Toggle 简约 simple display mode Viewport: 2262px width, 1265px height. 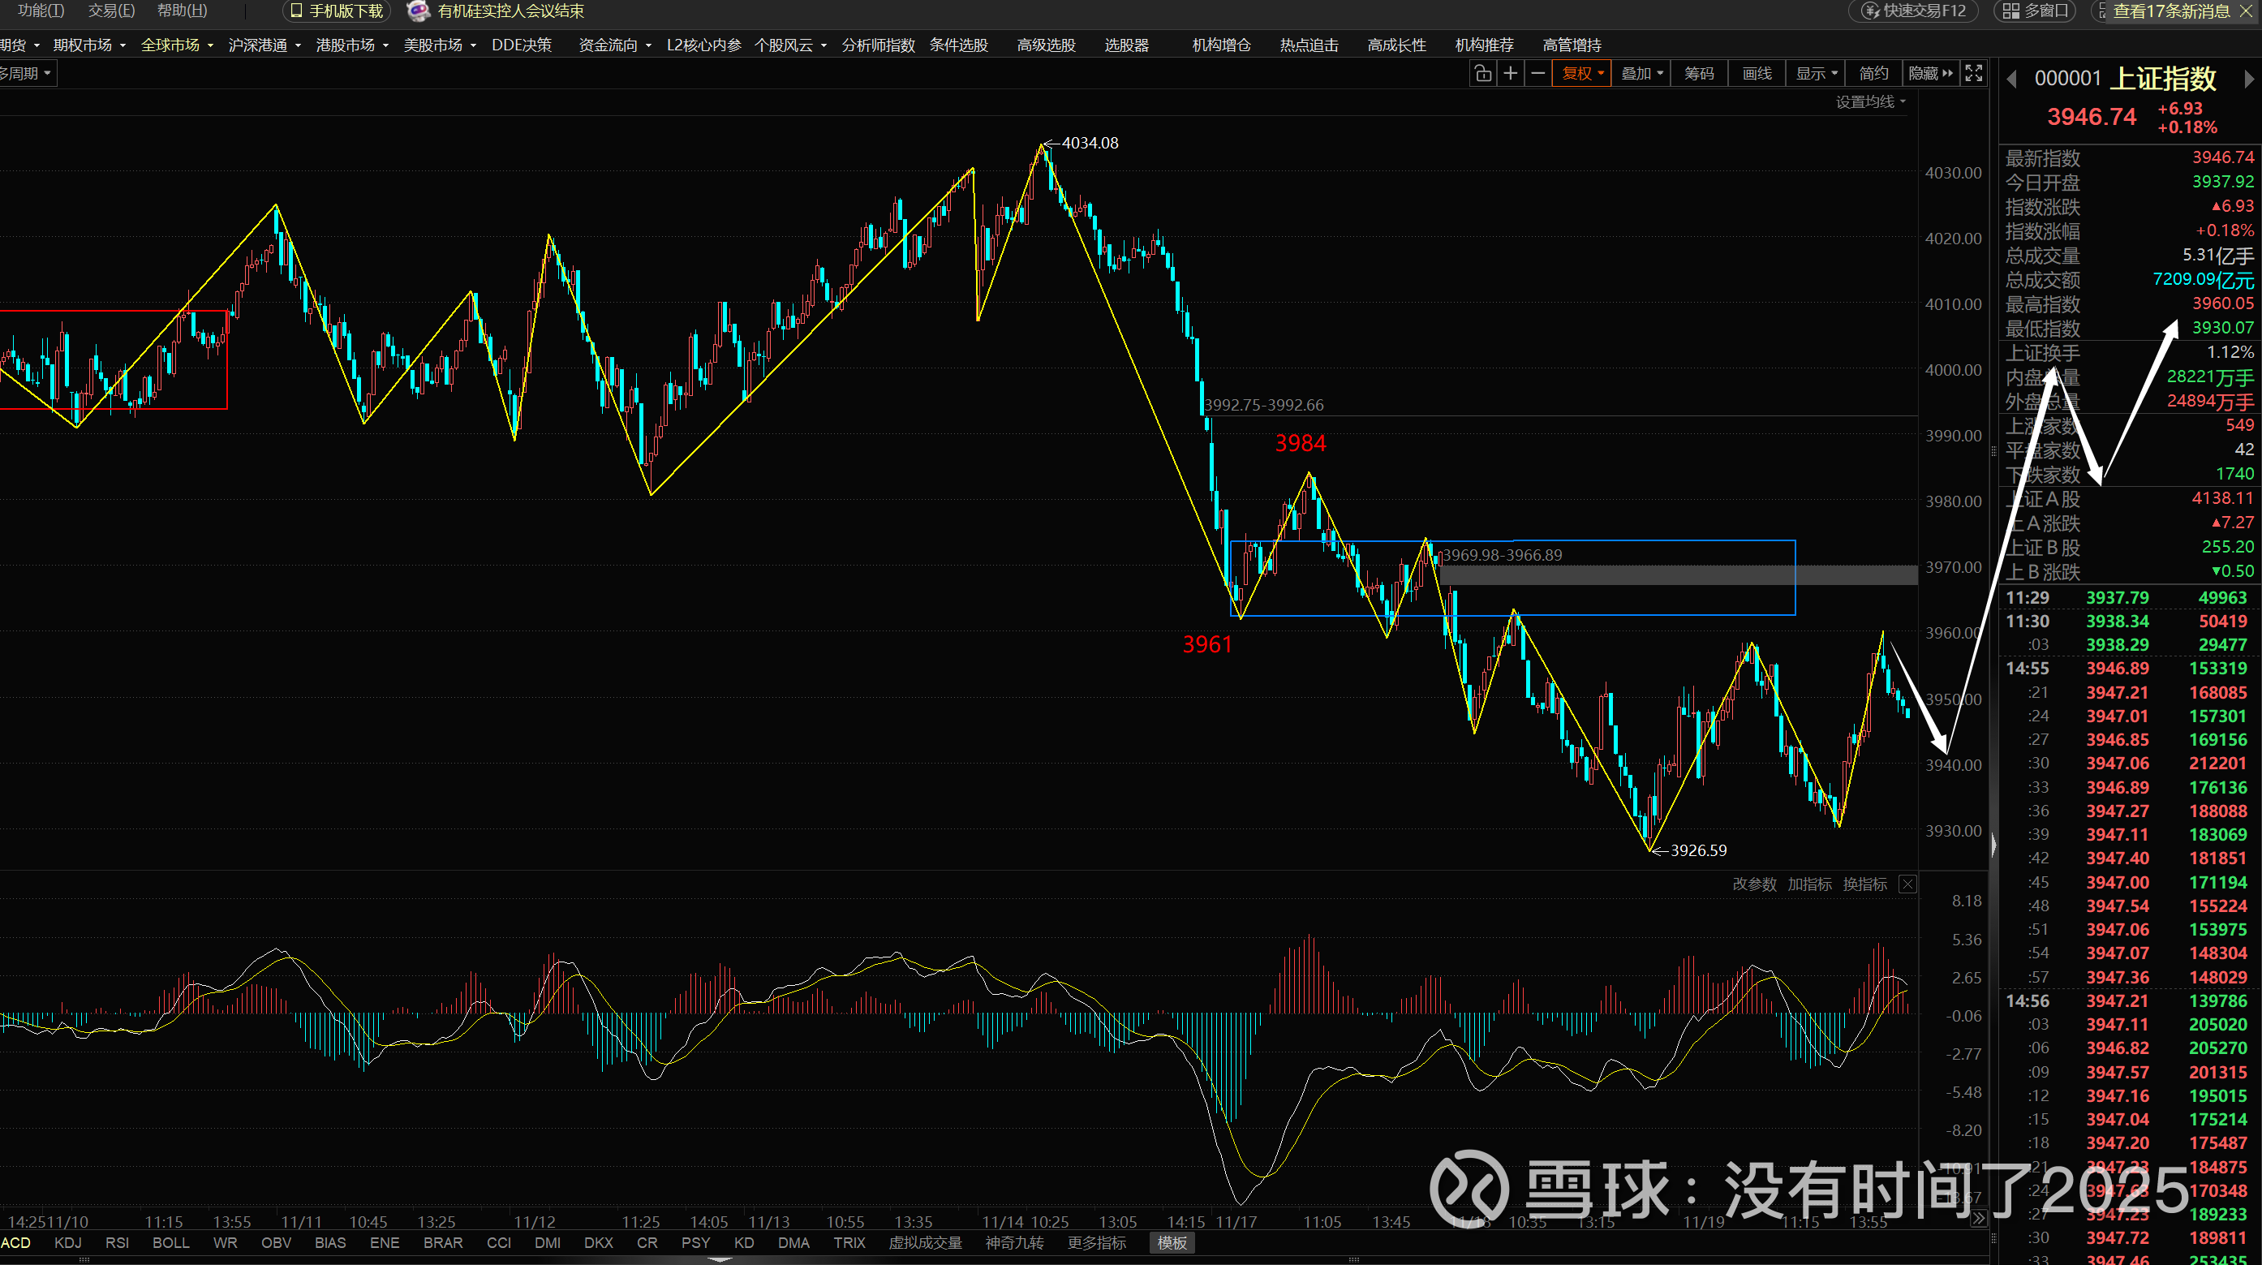1873,74
